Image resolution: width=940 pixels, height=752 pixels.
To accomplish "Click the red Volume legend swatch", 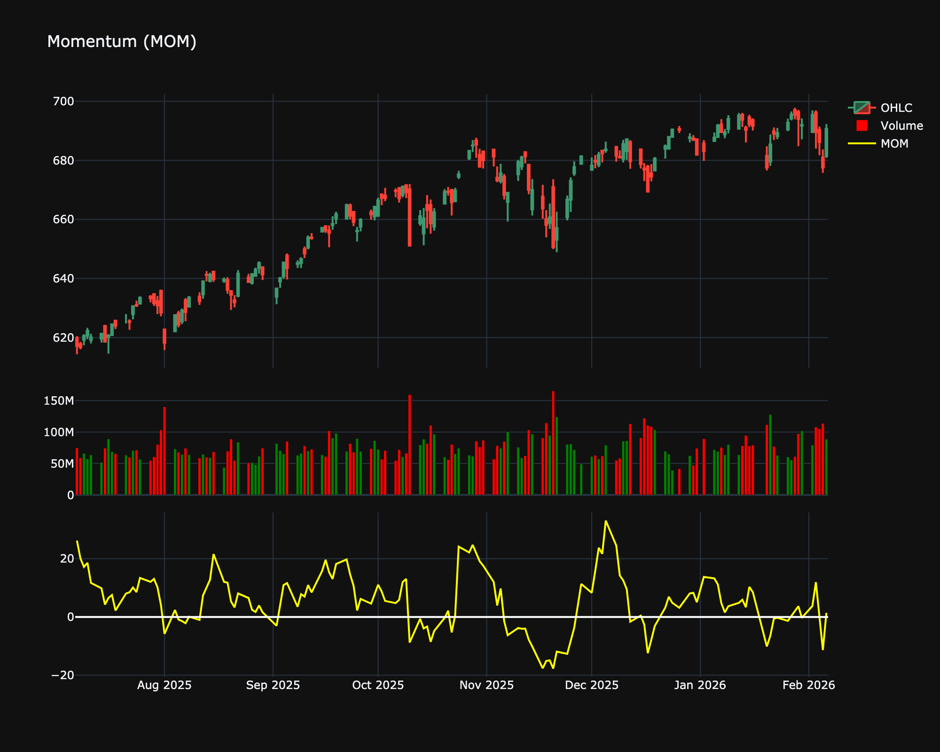I will click(862, 126).
